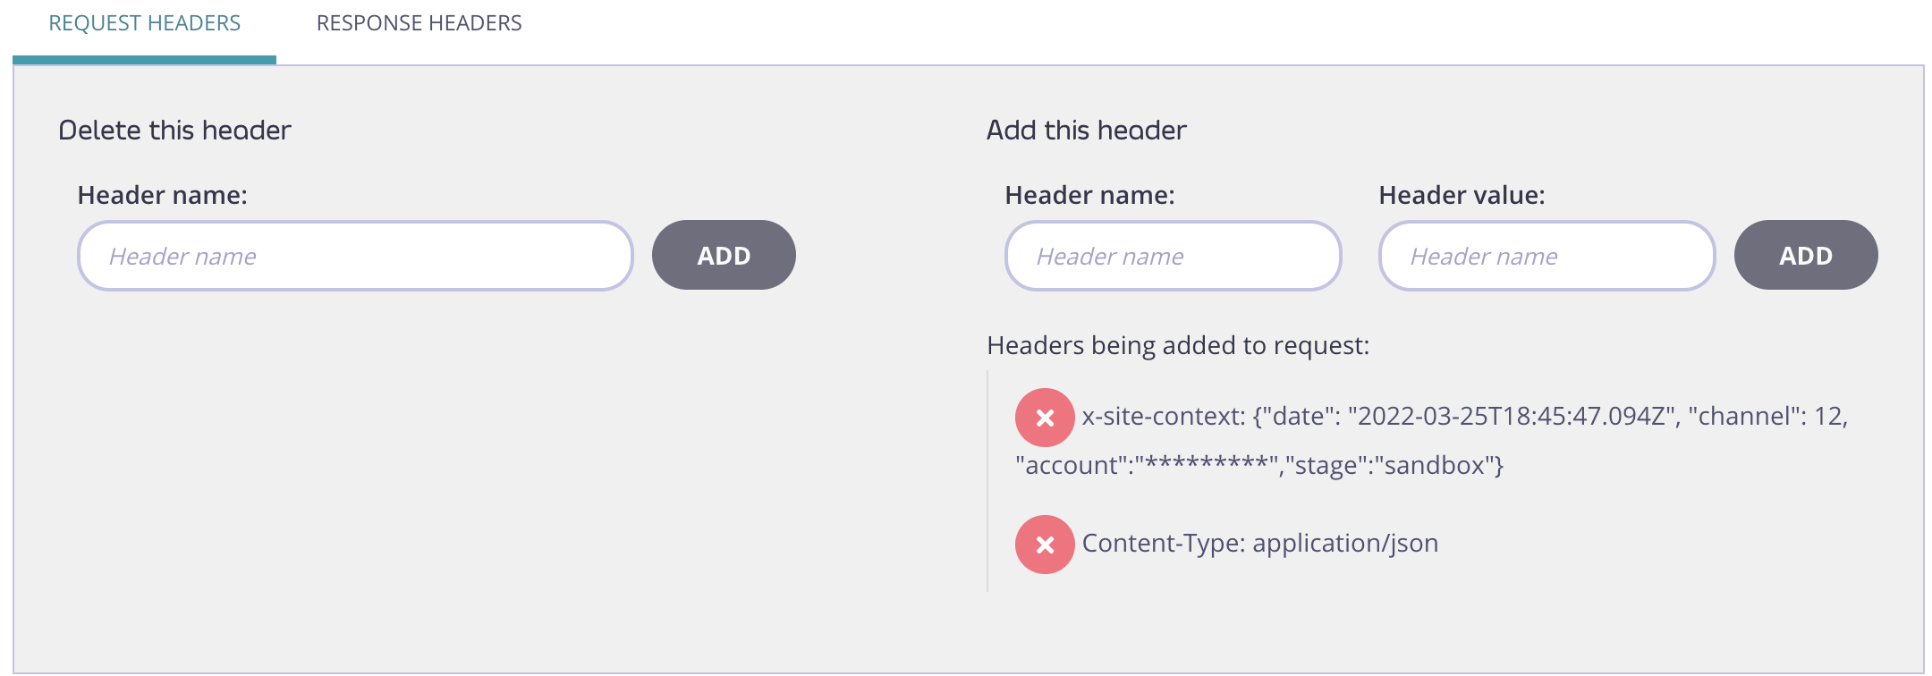1932x676 pixels.
Task: Click the 'Headers being added to request:' label
Action: tap(1178, 346)
